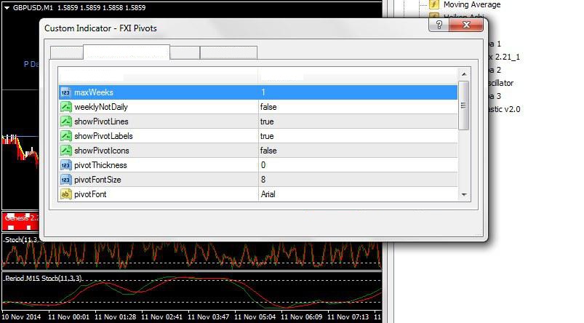This screenshot has width=584, height=323.
Task: Select the showPivotIcons parameter name
Action: [x=102, y=151]
